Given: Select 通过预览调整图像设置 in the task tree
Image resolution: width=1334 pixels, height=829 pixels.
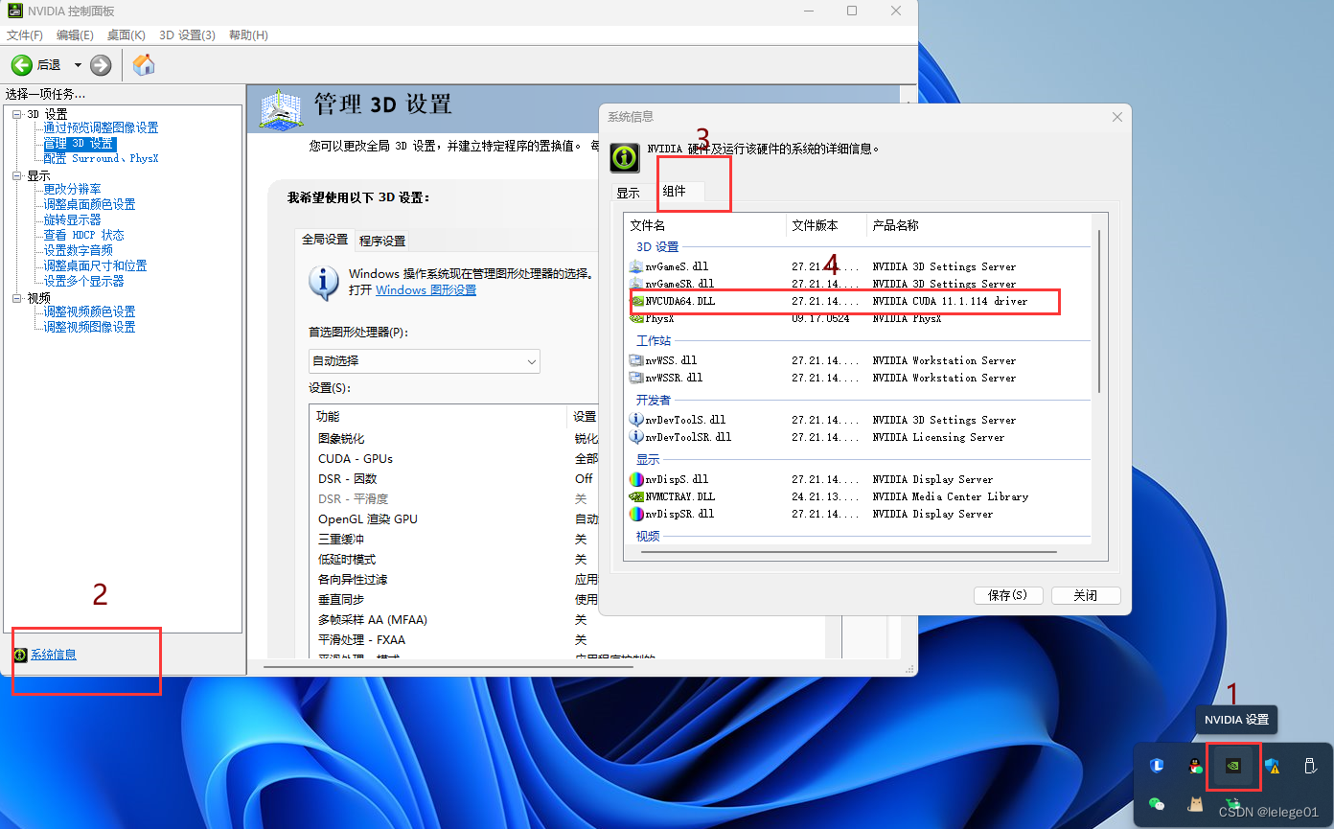Looking at the screenshot, I should [101, 128].
